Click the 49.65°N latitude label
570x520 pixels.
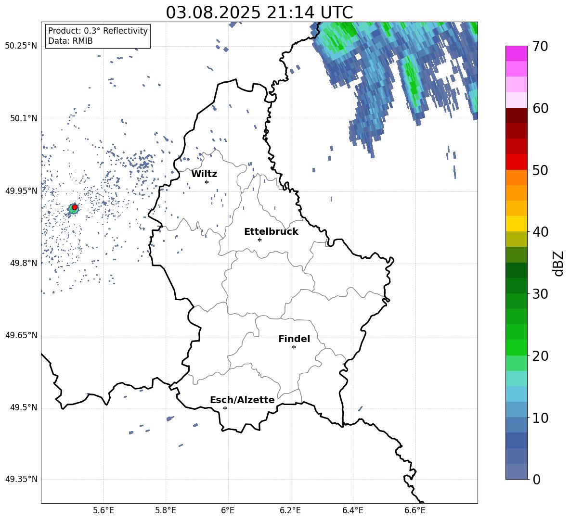(x=21, y=335)
